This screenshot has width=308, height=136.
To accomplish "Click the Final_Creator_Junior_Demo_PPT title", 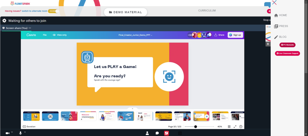I will point(135,35).
